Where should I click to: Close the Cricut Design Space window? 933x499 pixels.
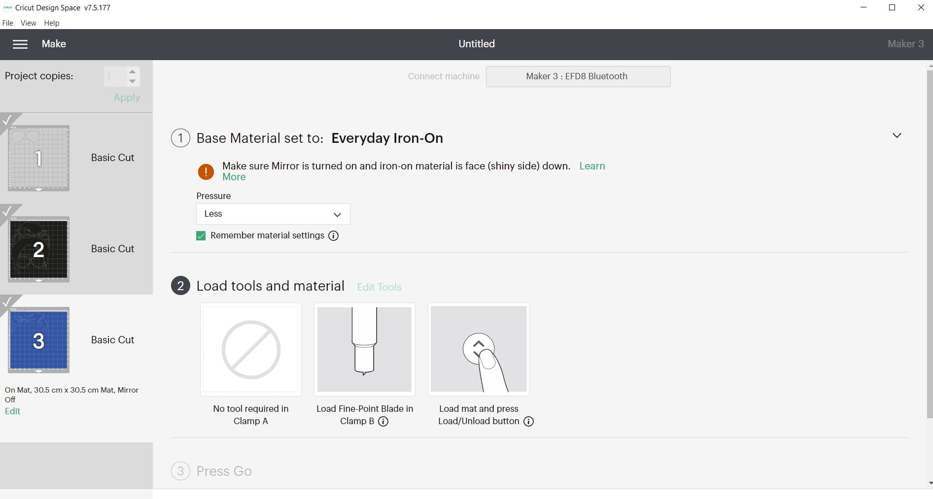(920, 7)
